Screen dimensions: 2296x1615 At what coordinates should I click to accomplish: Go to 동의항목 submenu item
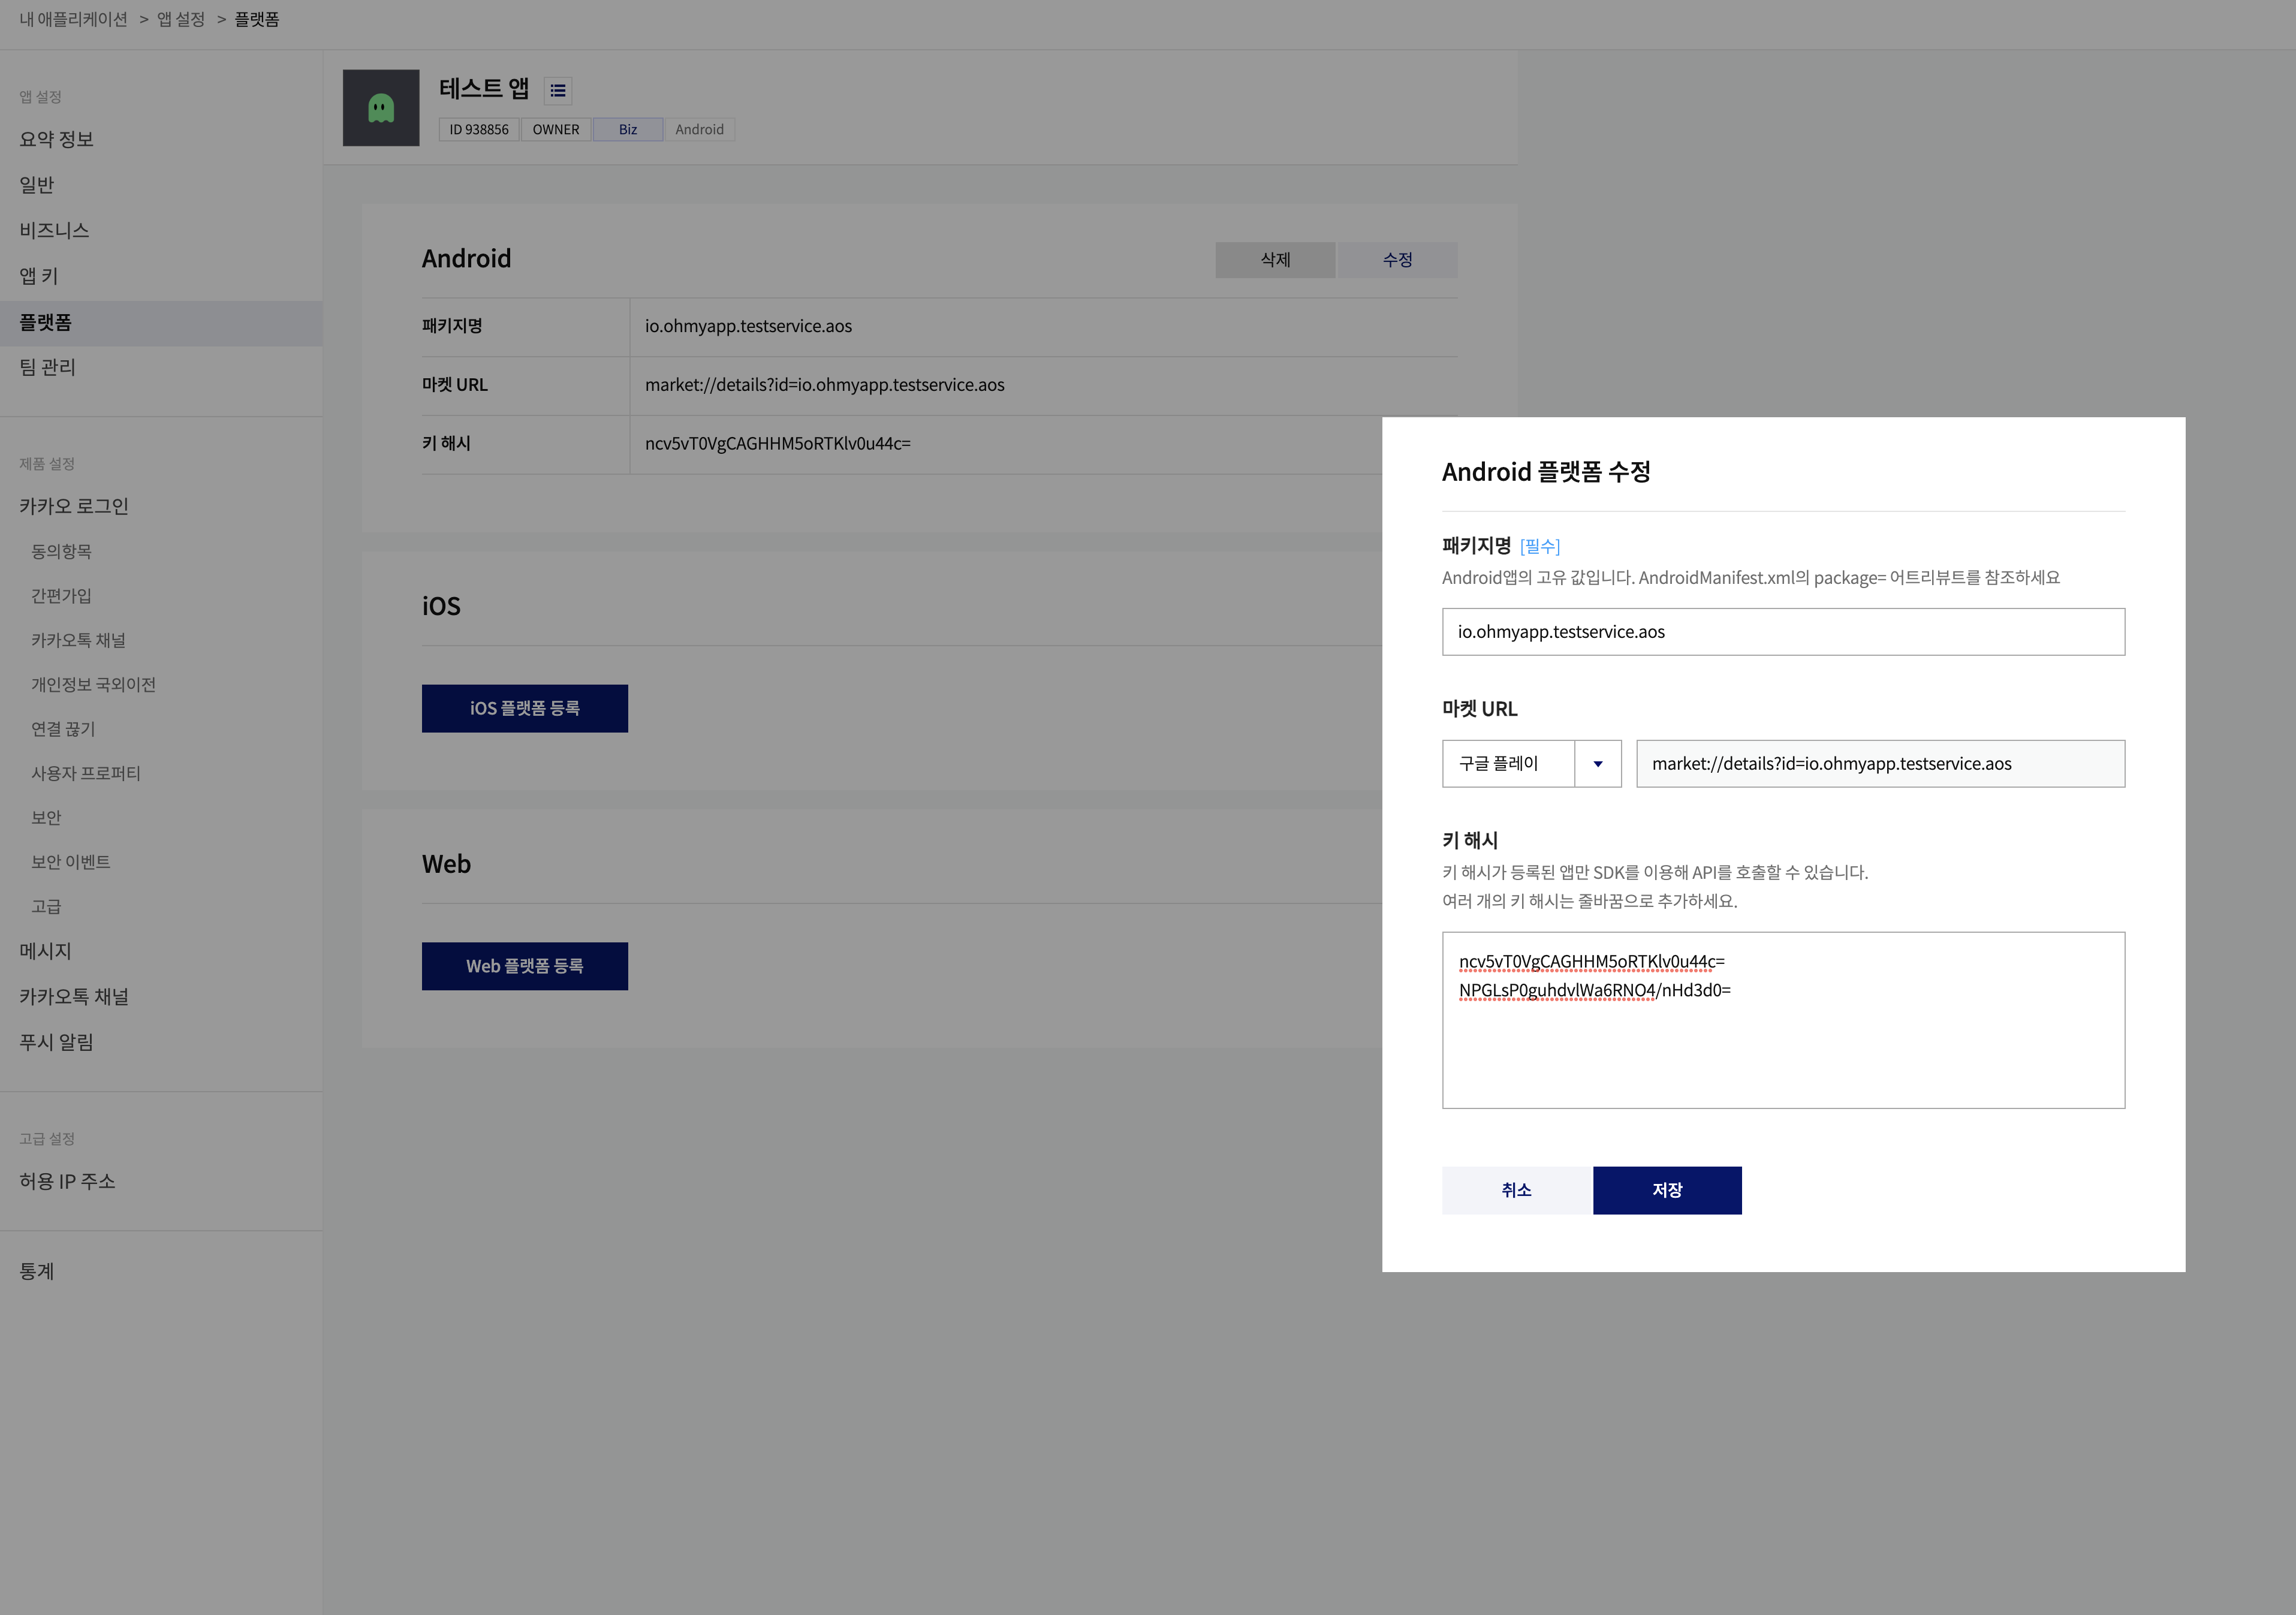(61, 551)
